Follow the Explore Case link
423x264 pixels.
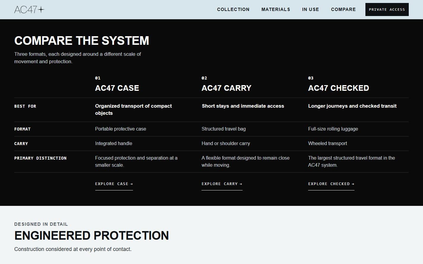coord(114,184)
